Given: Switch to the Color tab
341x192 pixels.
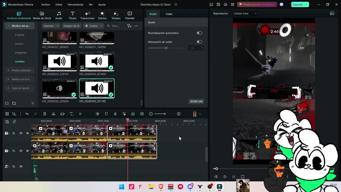Looking at the screenshot, I should pos(169,14).
